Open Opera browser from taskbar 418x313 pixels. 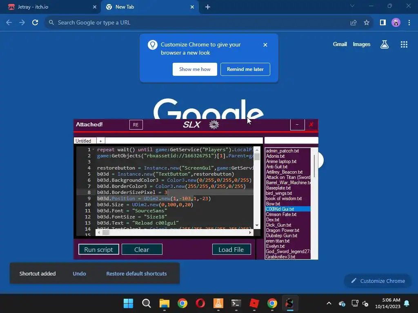(200, 303)
